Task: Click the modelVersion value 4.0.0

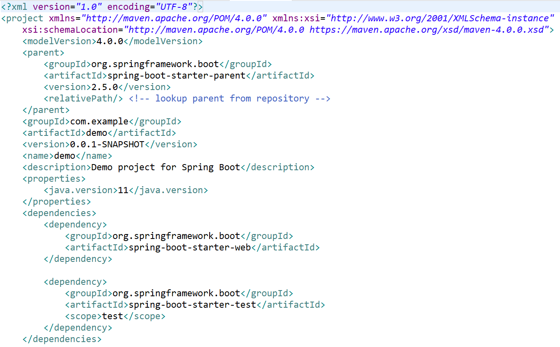Action: [110, 41]
